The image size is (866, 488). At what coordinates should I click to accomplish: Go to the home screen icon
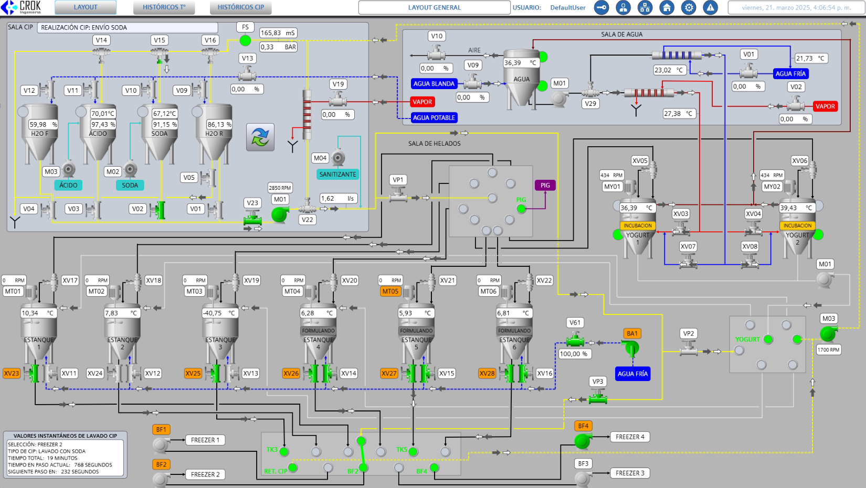(667, 7)
